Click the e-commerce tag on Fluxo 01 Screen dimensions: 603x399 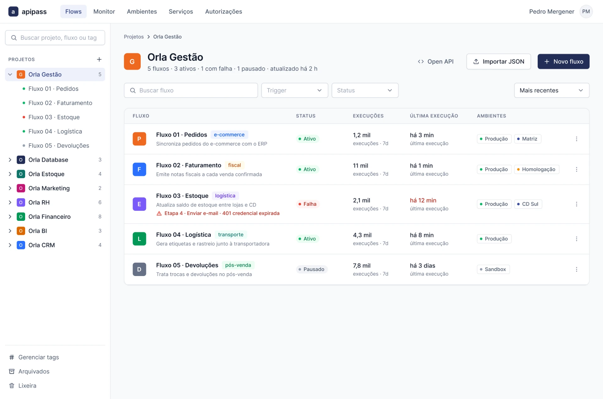229,135
